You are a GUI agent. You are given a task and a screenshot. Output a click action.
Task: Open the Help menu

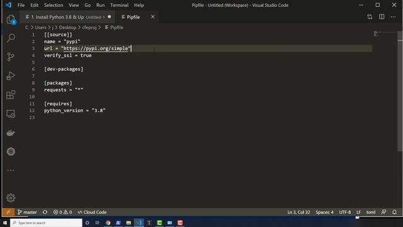point(139,5)
